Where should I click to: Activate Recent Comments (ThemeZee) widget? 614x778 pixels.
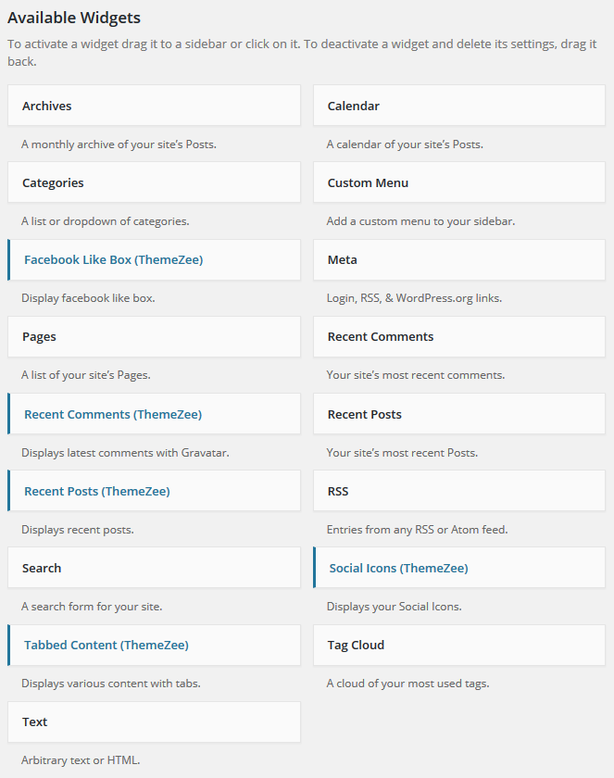(x=154, y=414)
